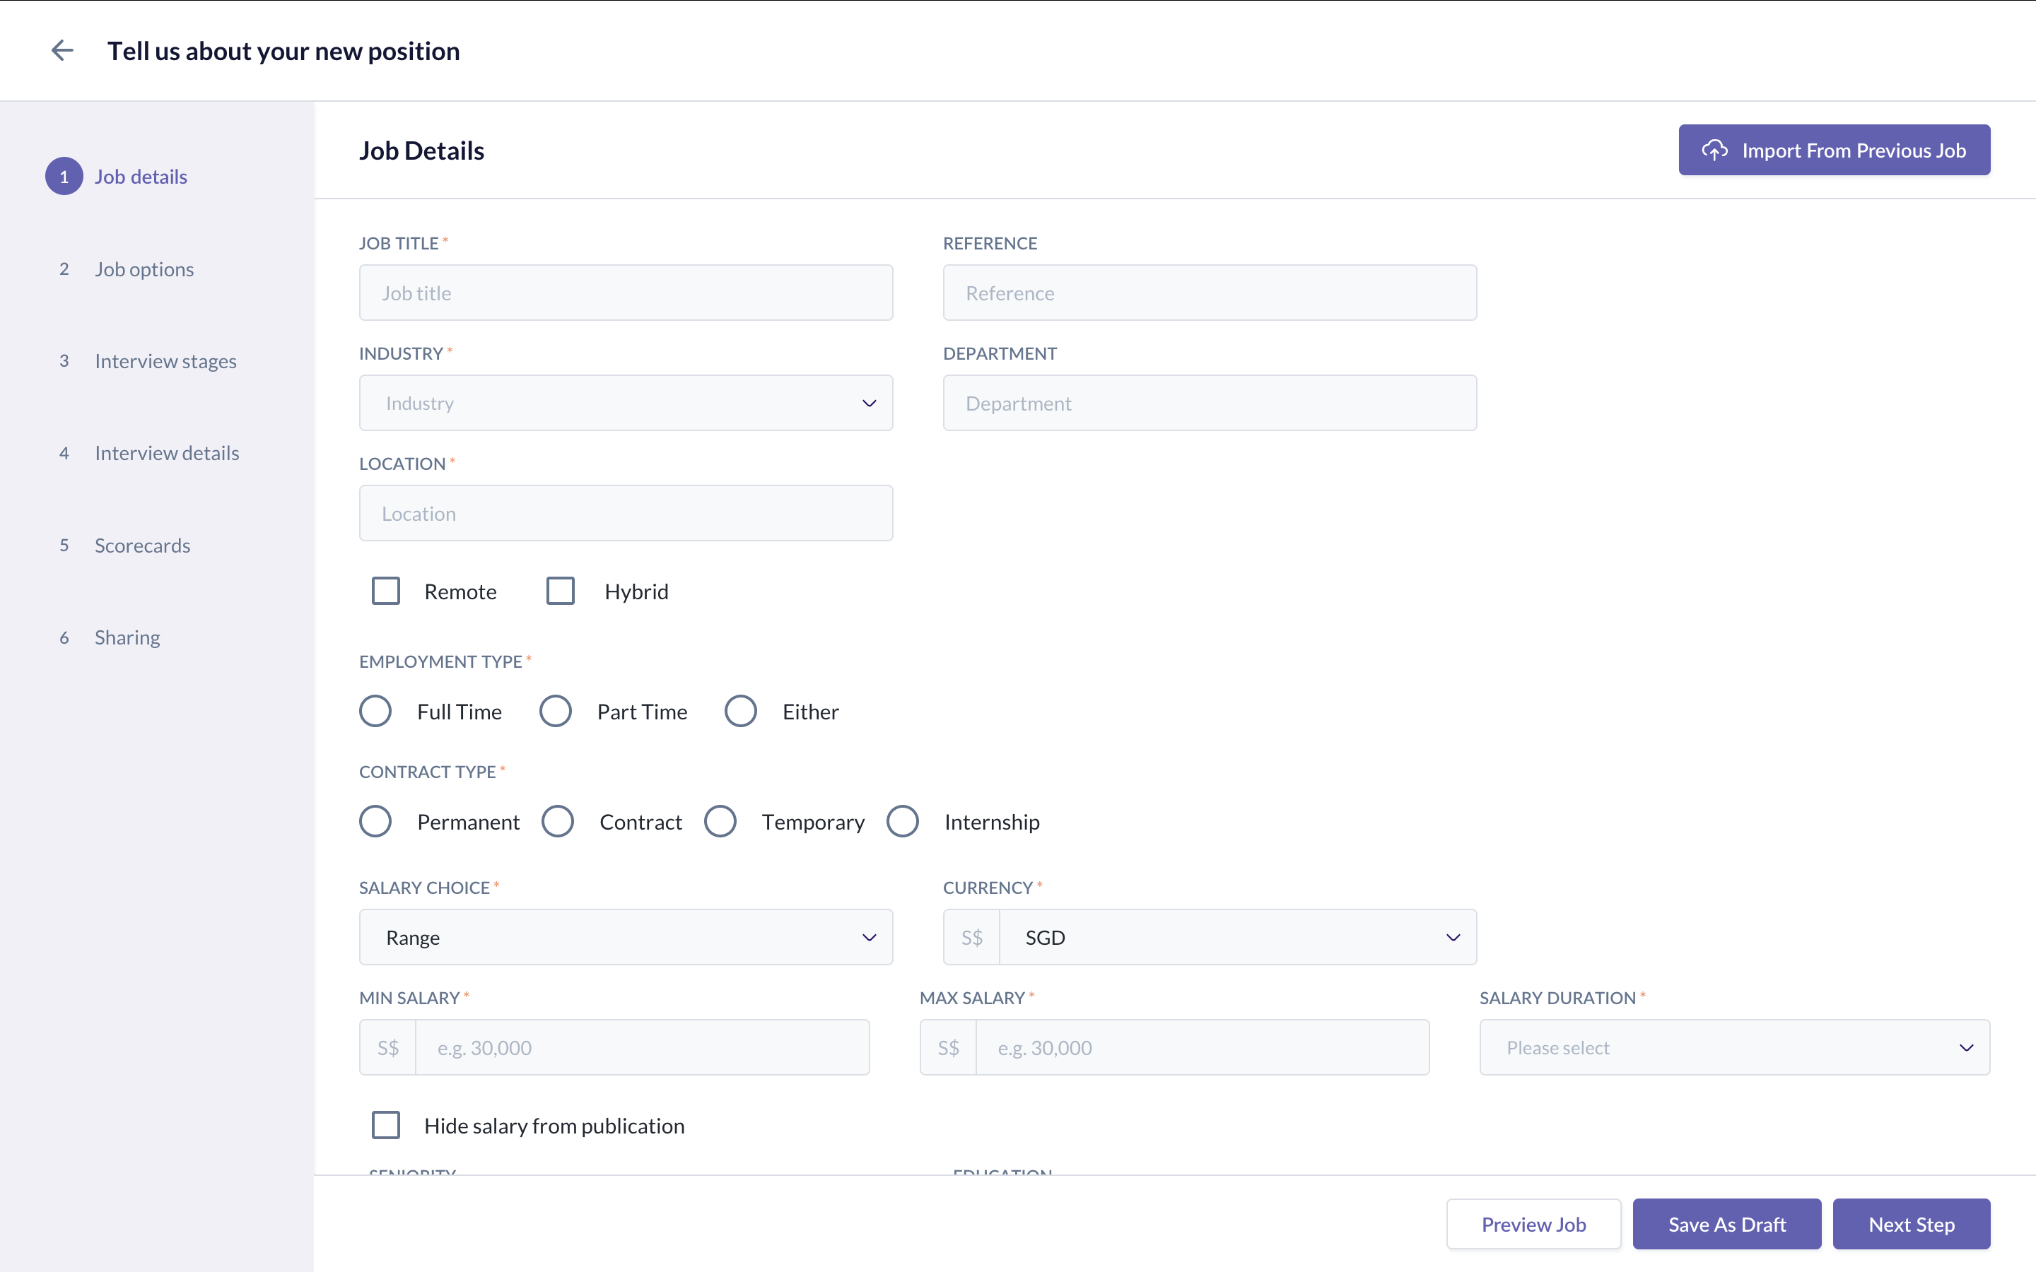The image size is (2036, 1272).
Task: Focus the Job title input field
Action: pyautogui.click(x=625, y=293)
